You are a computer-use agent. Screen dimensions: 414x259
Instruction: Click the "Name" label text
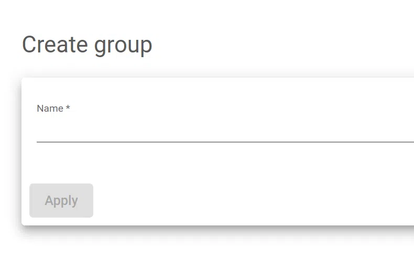click(50, 109)
